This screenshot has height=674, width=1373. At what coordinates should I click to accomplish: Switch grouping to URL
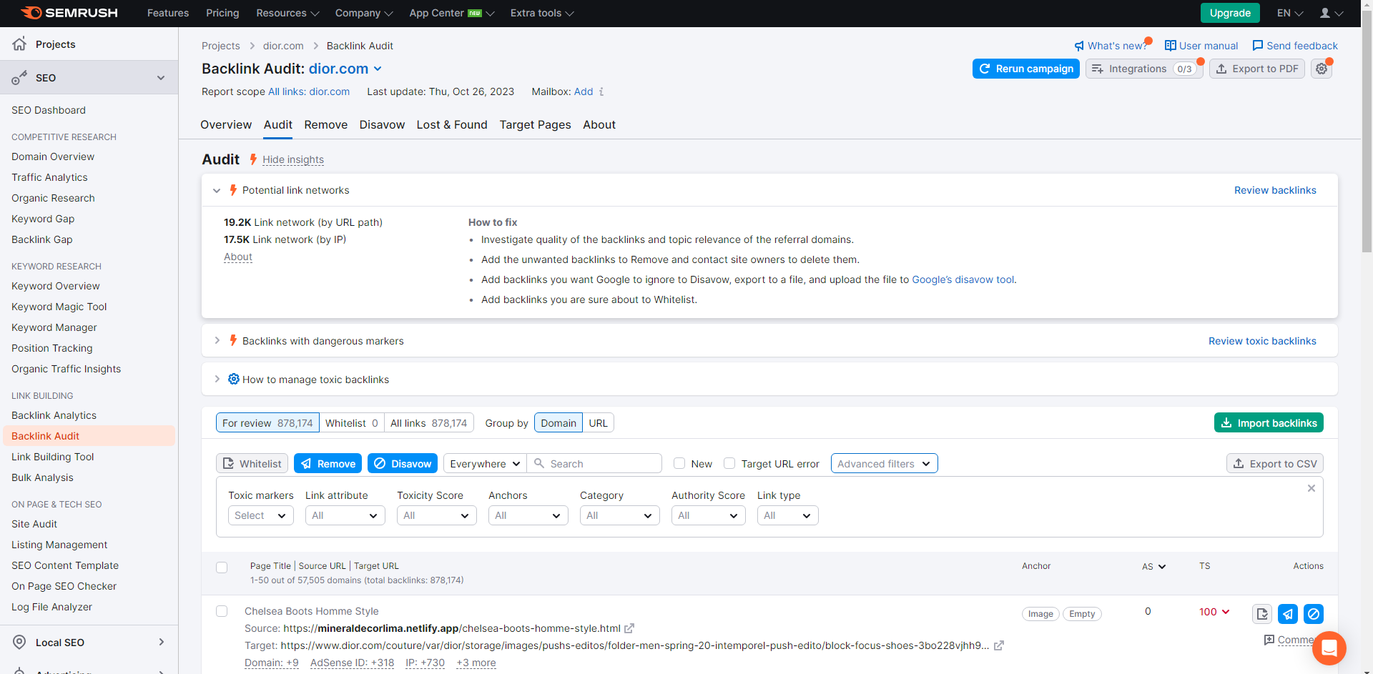point(599,423)
